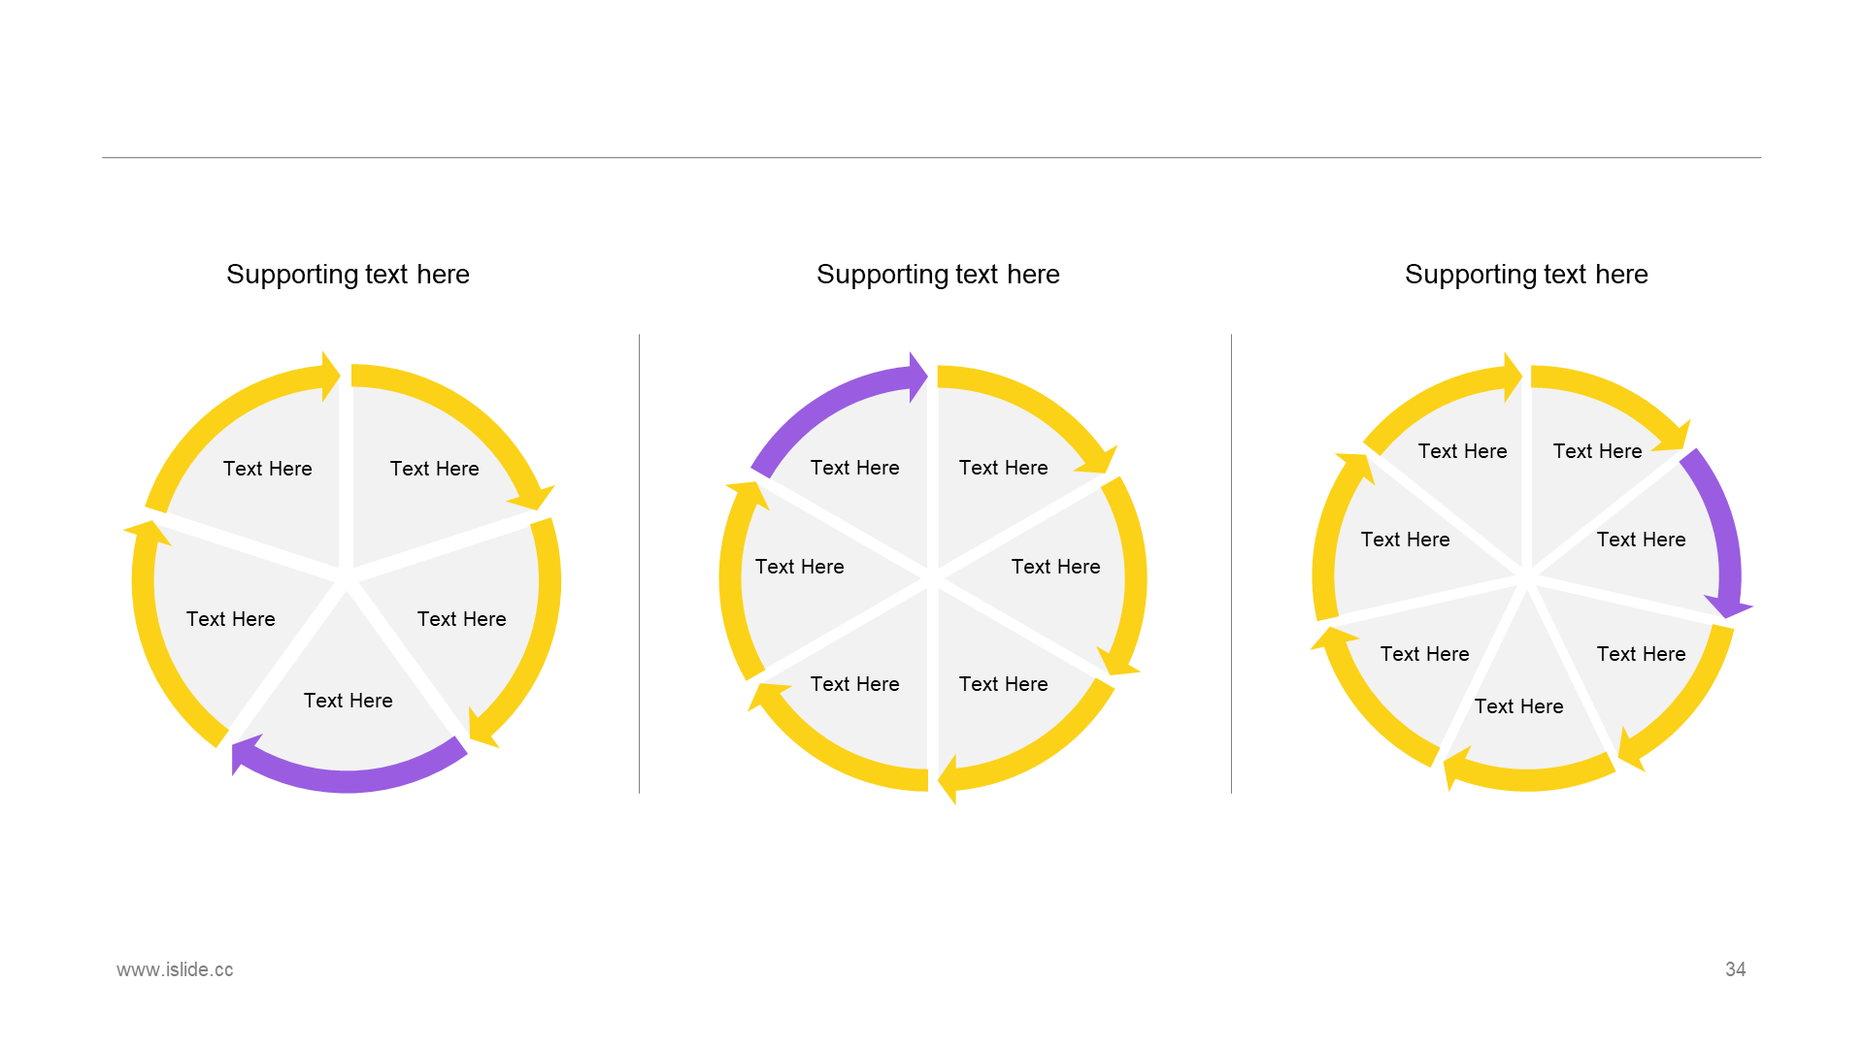Select the top-right Text Here wedge of left circle
The width and height of the screenshot is (1864, 1048).
point(434,469)
